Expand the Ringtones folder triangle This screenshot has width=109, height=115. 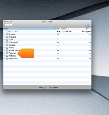coord(5,58)
